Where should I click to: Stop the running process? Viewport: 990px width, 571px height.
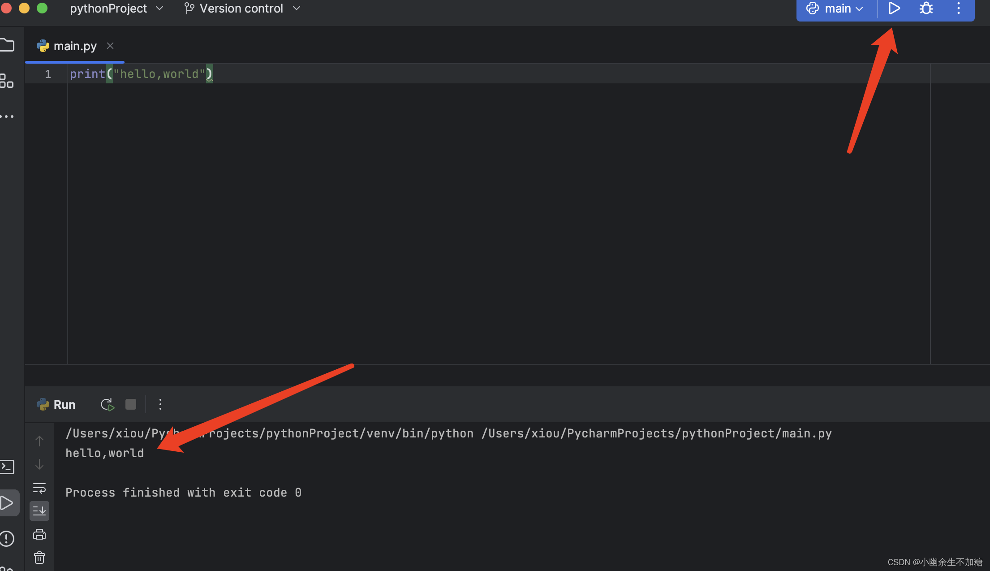click(131, 405)
